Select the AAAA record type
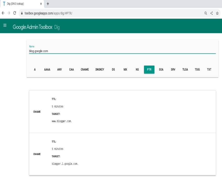Image resolution: width=222 pixels, height=177 pixels. click(x=47, y=69)
